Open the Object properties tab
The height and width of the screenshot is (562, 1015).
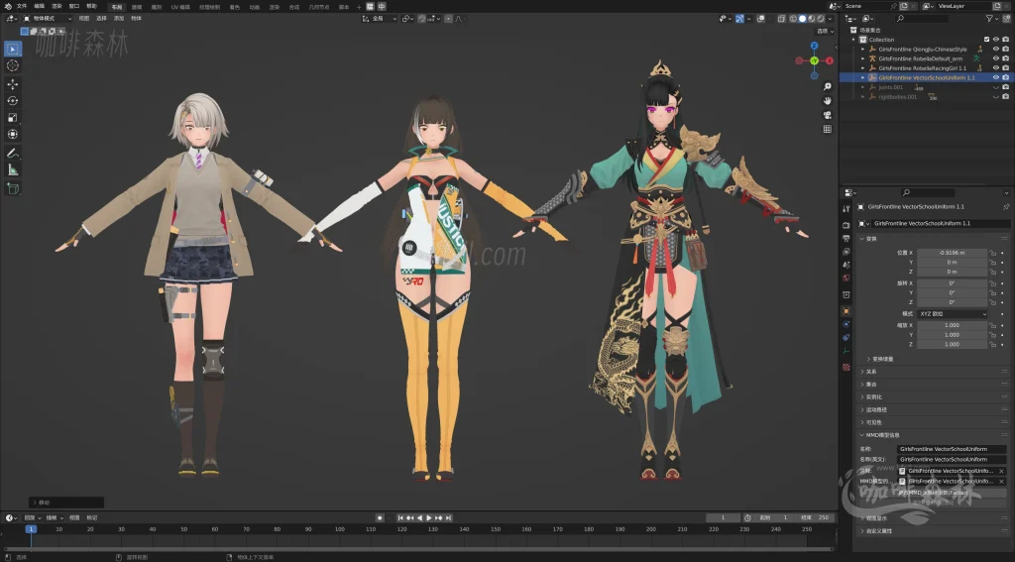(x=846, y=311)
